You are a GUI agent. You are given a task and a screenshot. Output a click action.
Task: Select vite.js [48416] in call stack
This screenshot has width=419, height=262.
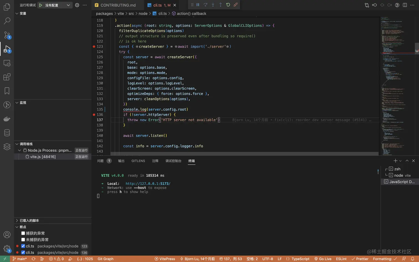point(53,157)
